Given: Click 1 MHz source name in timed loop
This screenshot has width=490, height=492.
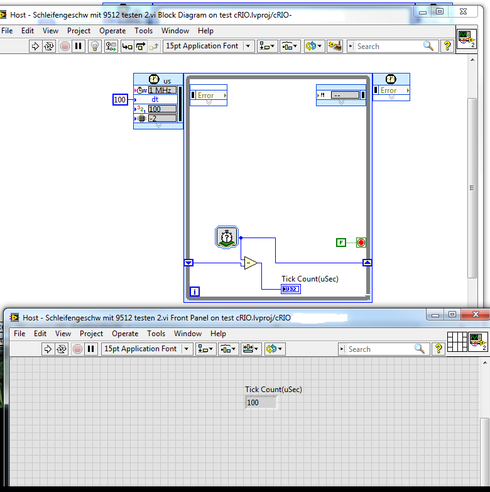Looking at the screenshot, I should click(162, 90).
